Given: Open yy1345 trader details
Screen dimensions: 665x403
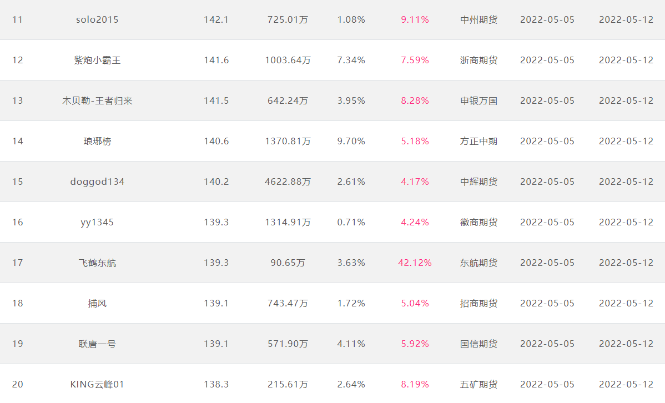Looking at the screenshot, I should point(97,222).
